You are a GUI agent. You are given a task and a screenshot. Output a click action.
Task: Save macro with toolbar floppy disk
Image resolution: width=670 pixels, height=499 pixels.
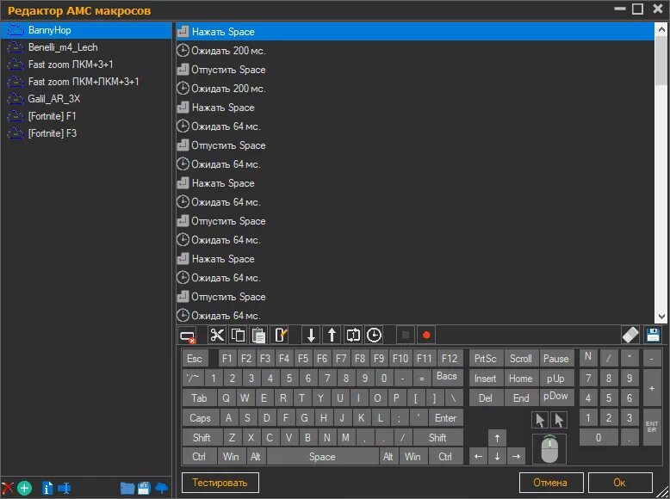click(653, 335)
